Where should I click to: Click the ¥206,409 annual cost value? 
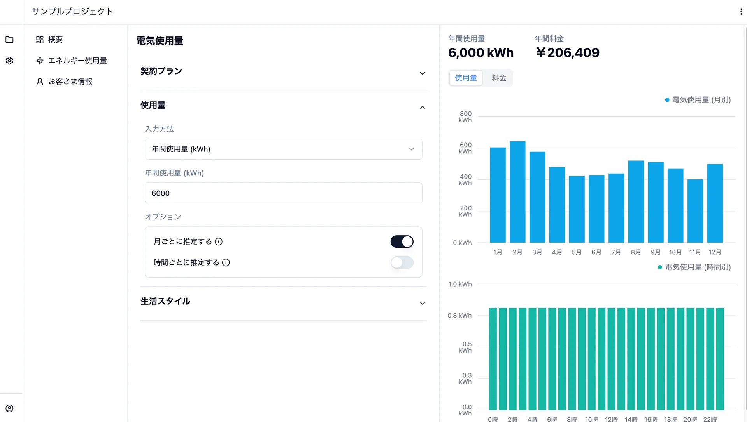568,53
